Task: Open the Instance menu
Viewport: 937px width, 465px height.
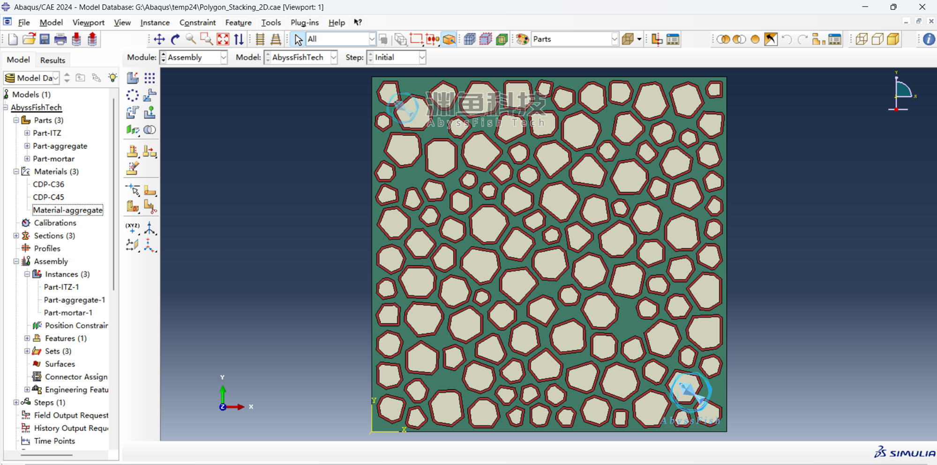Action: pos(155,22)
